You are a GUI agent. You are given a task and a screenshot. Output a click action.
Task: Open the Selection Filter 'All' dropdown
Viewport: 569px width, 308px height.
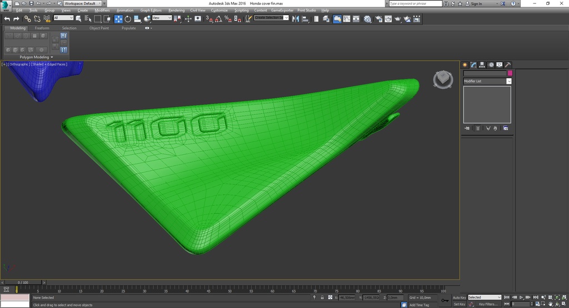tap(63, 18)
